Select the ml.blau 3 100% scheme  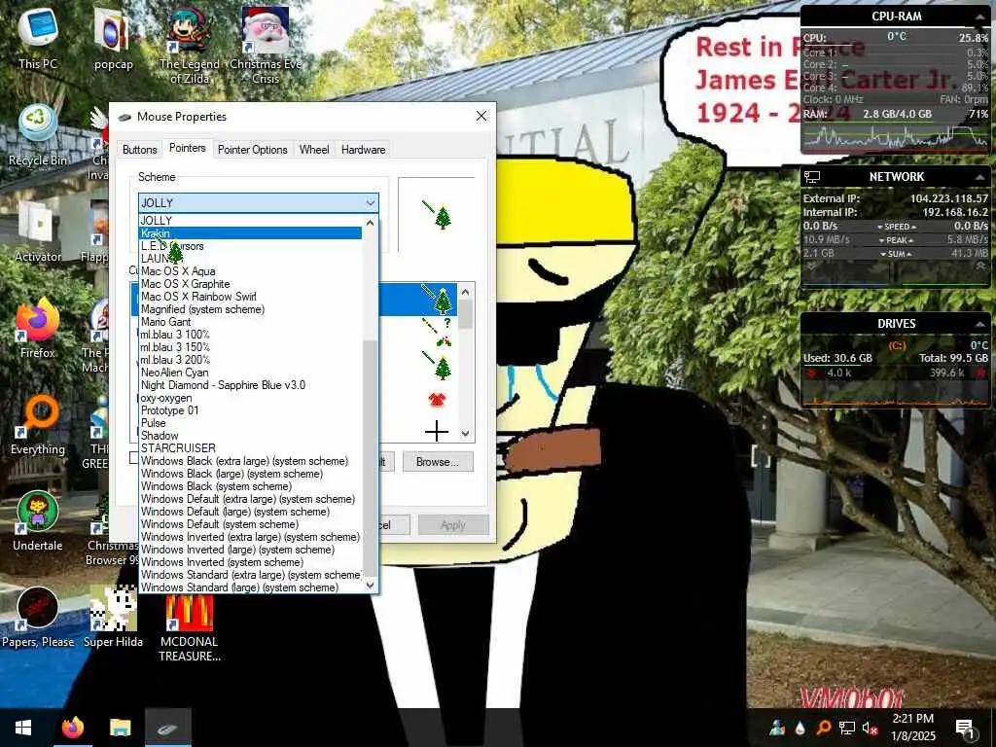[x=250, y=335]
